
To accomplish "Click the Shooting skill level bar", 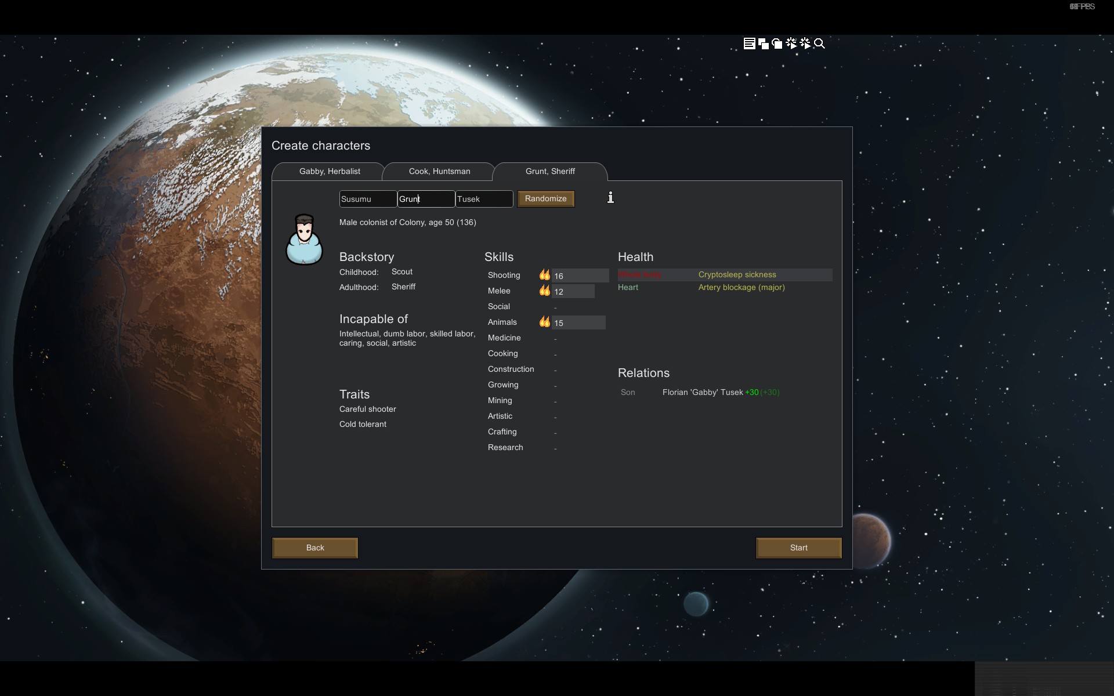I will click(x=580, y=275).
